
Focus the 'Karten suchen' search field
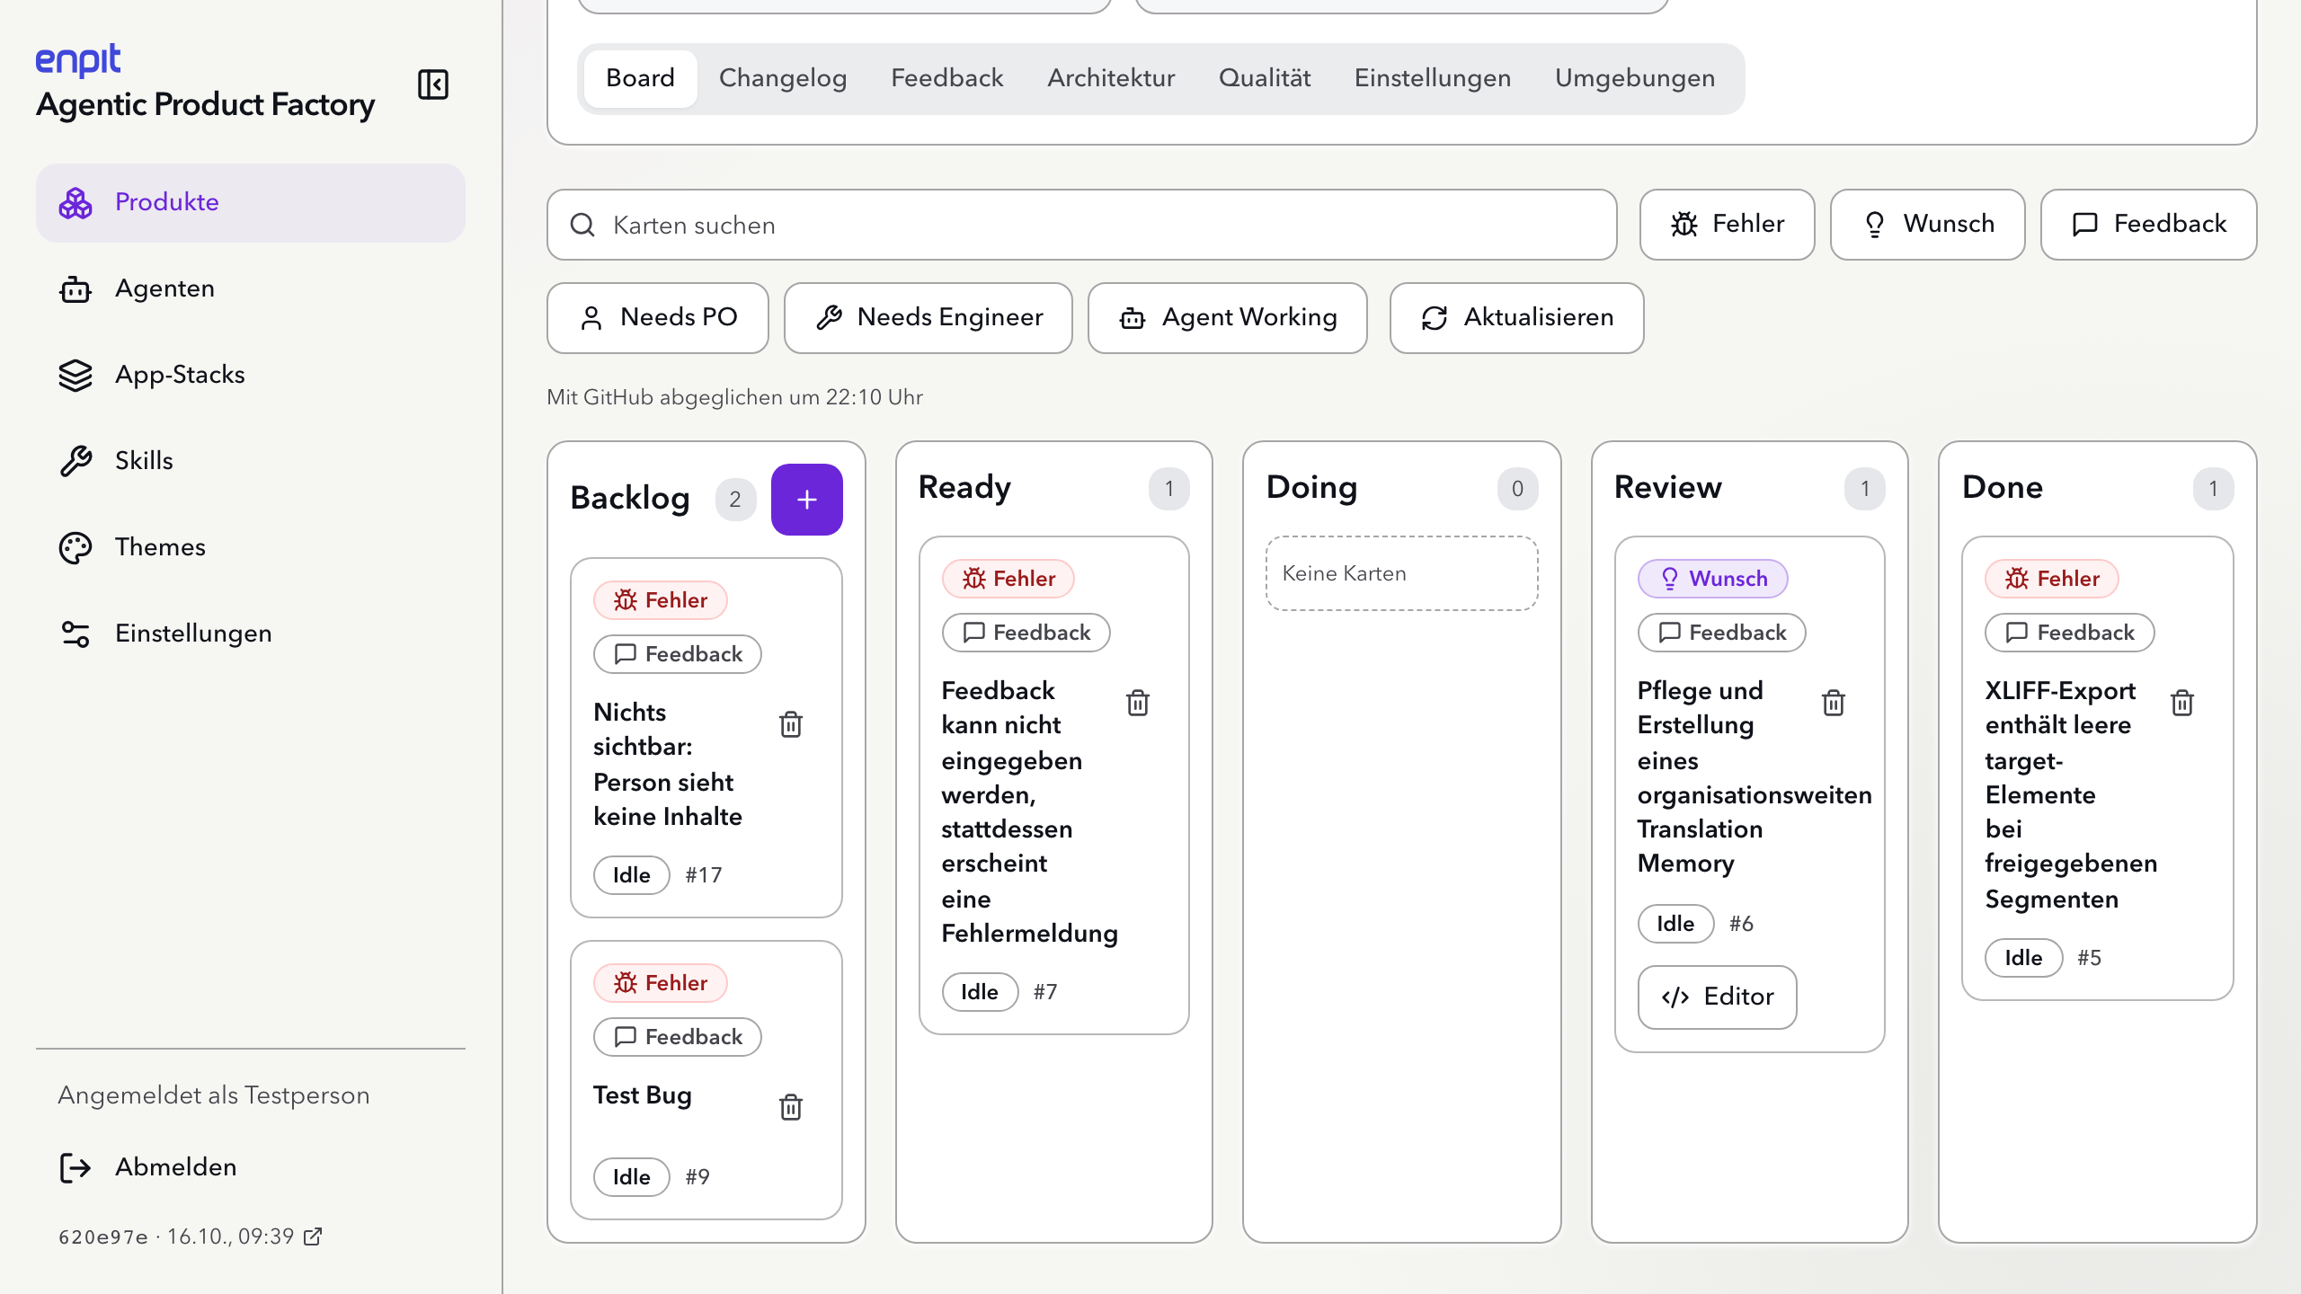[1081, 225]
